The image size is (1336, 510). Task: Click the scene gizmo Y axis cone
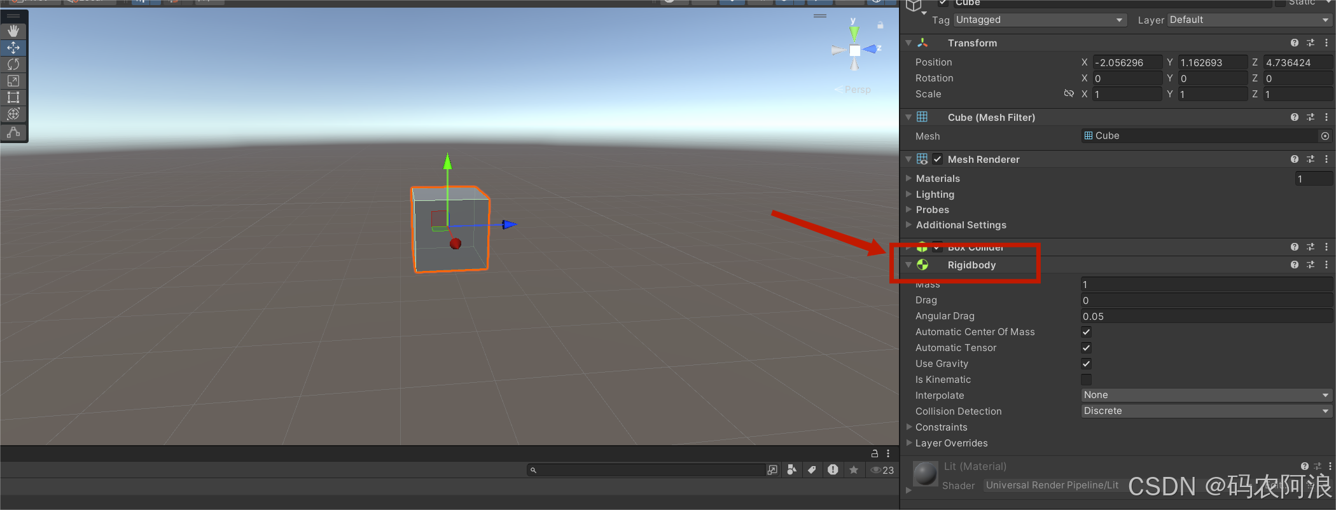pyautogui.click(x=854, y=32)
